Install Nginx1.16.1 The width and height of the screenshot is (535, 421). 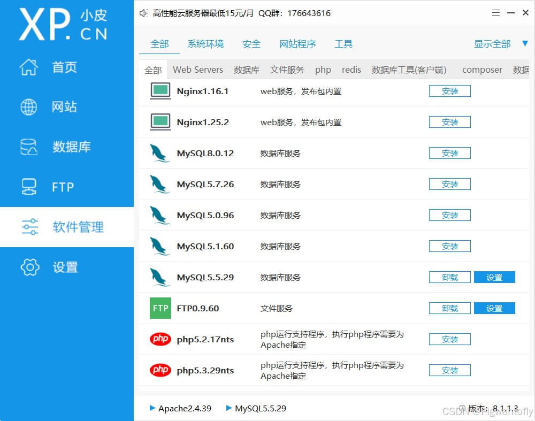(x=450, y=91)
